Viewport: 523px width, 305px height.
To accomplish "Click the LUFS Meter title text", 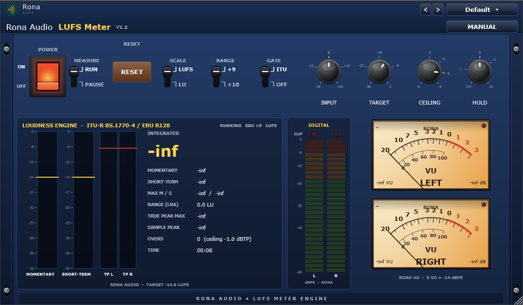I will click(84, 27).
